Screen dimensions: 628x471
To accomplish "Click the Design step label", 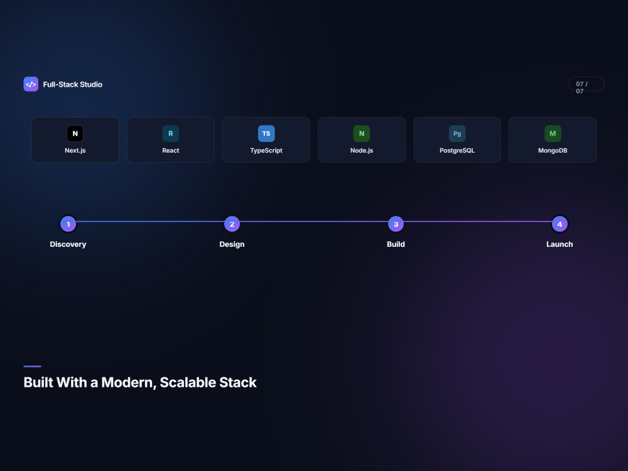I will [x=232, y=244].
